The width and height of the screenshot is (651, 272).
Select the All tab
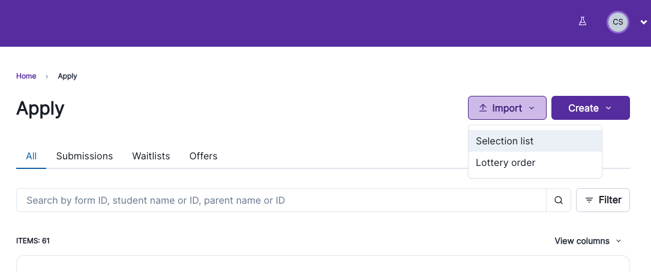31,156
